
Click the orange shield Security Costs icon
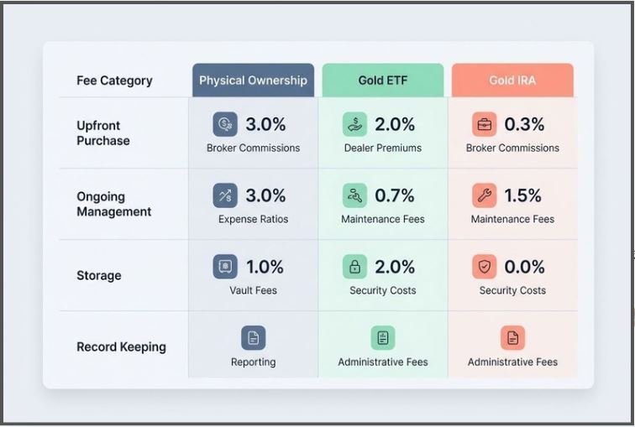tap(485, 267)
